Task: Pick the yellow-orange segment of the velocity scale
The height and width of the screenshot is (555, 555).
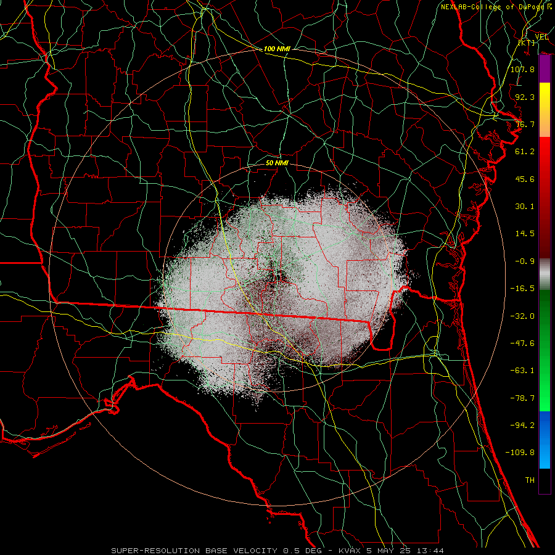Action: coord(545,110)
